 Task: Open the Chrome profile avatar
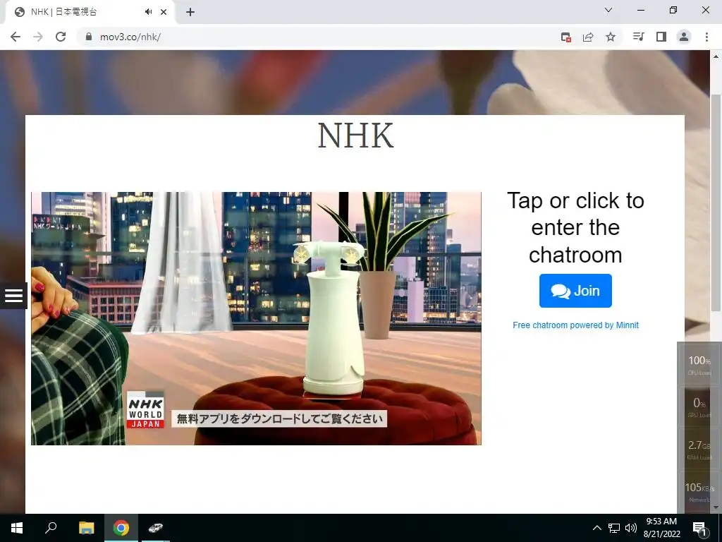tap(684, 37)
